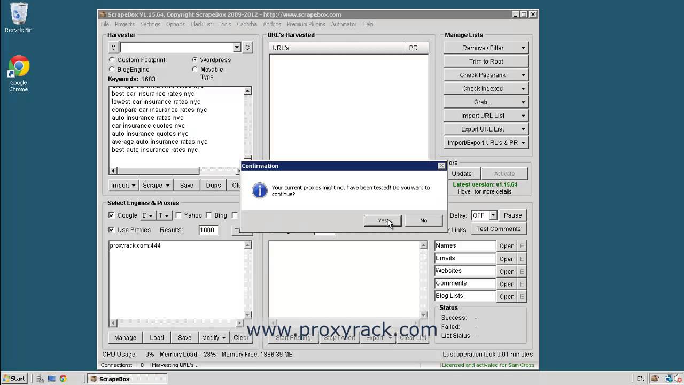This screenshot has width=684, height=385.
Task: Click the Websites text field
Action: click(465, 271)
